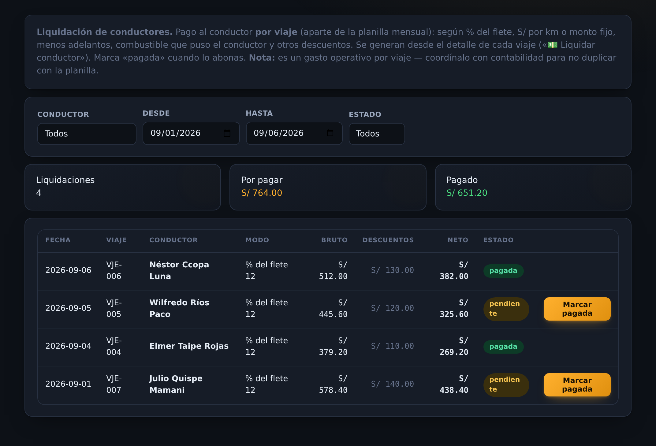Image resolution: width=656 pixels, height=446 pixels.
Task: Open calendar picker in Desde date field
Action: point(227,133)
